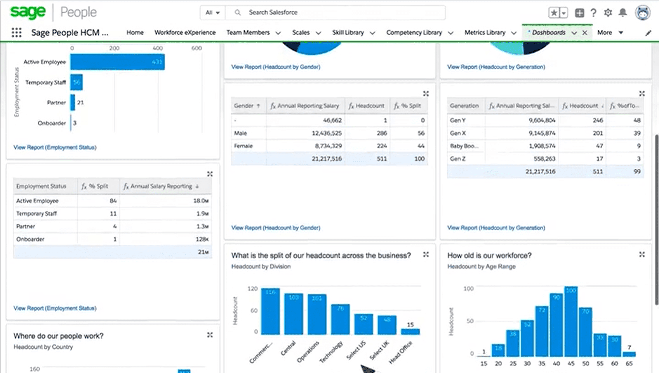This screenshot has width=659, height=373.
Task: Open the user profile avatar
Action: (643, 13)
